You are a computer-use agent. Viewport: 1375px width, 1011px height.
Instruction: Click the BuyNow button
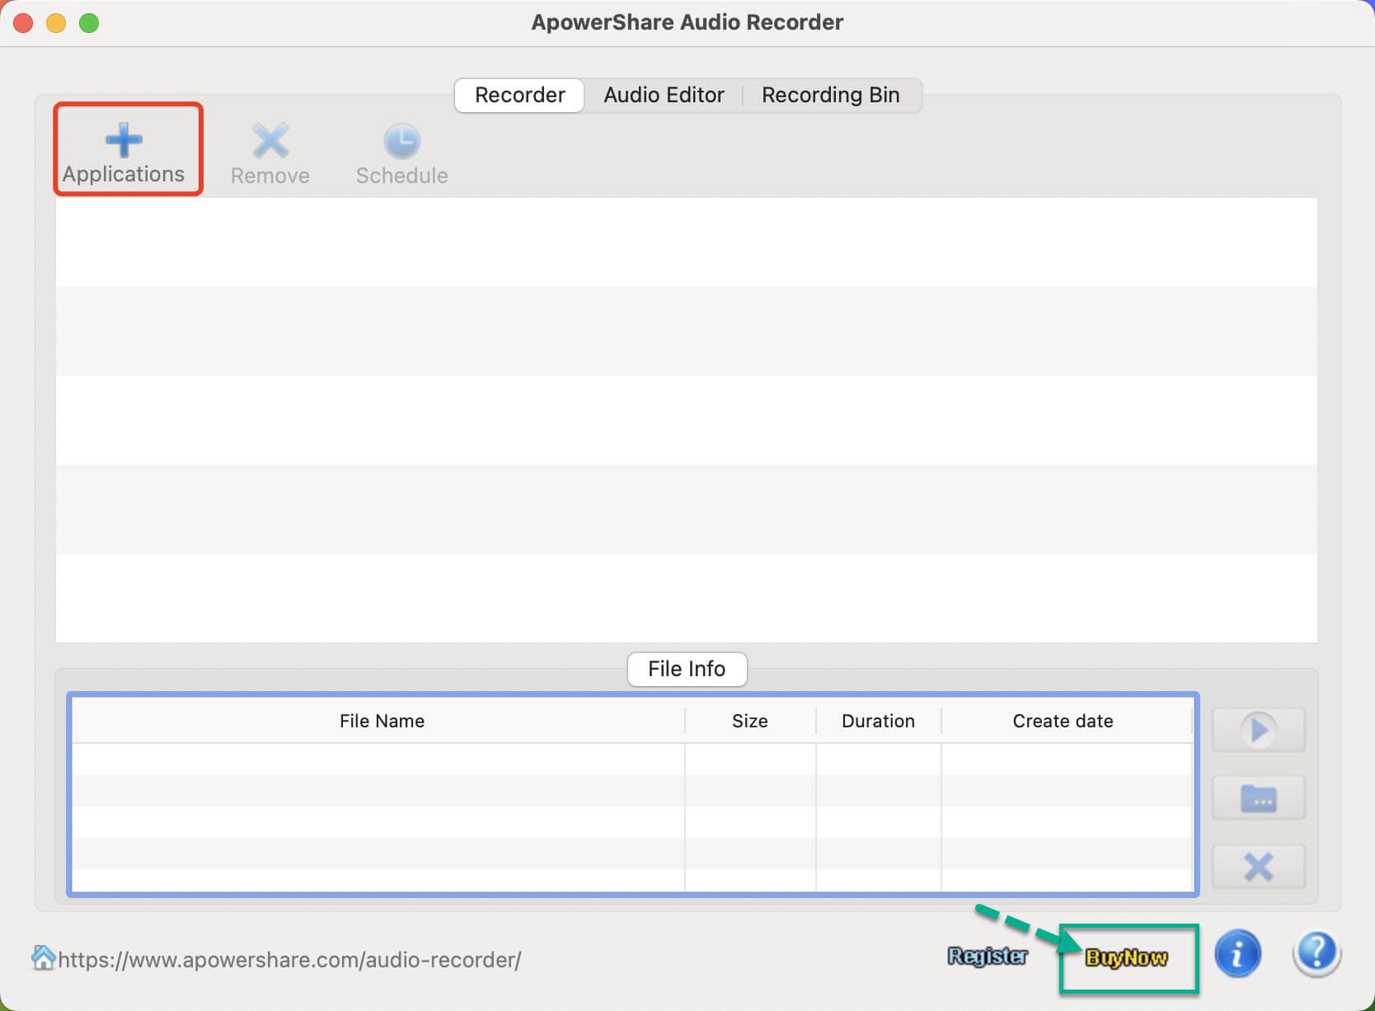1126,958
